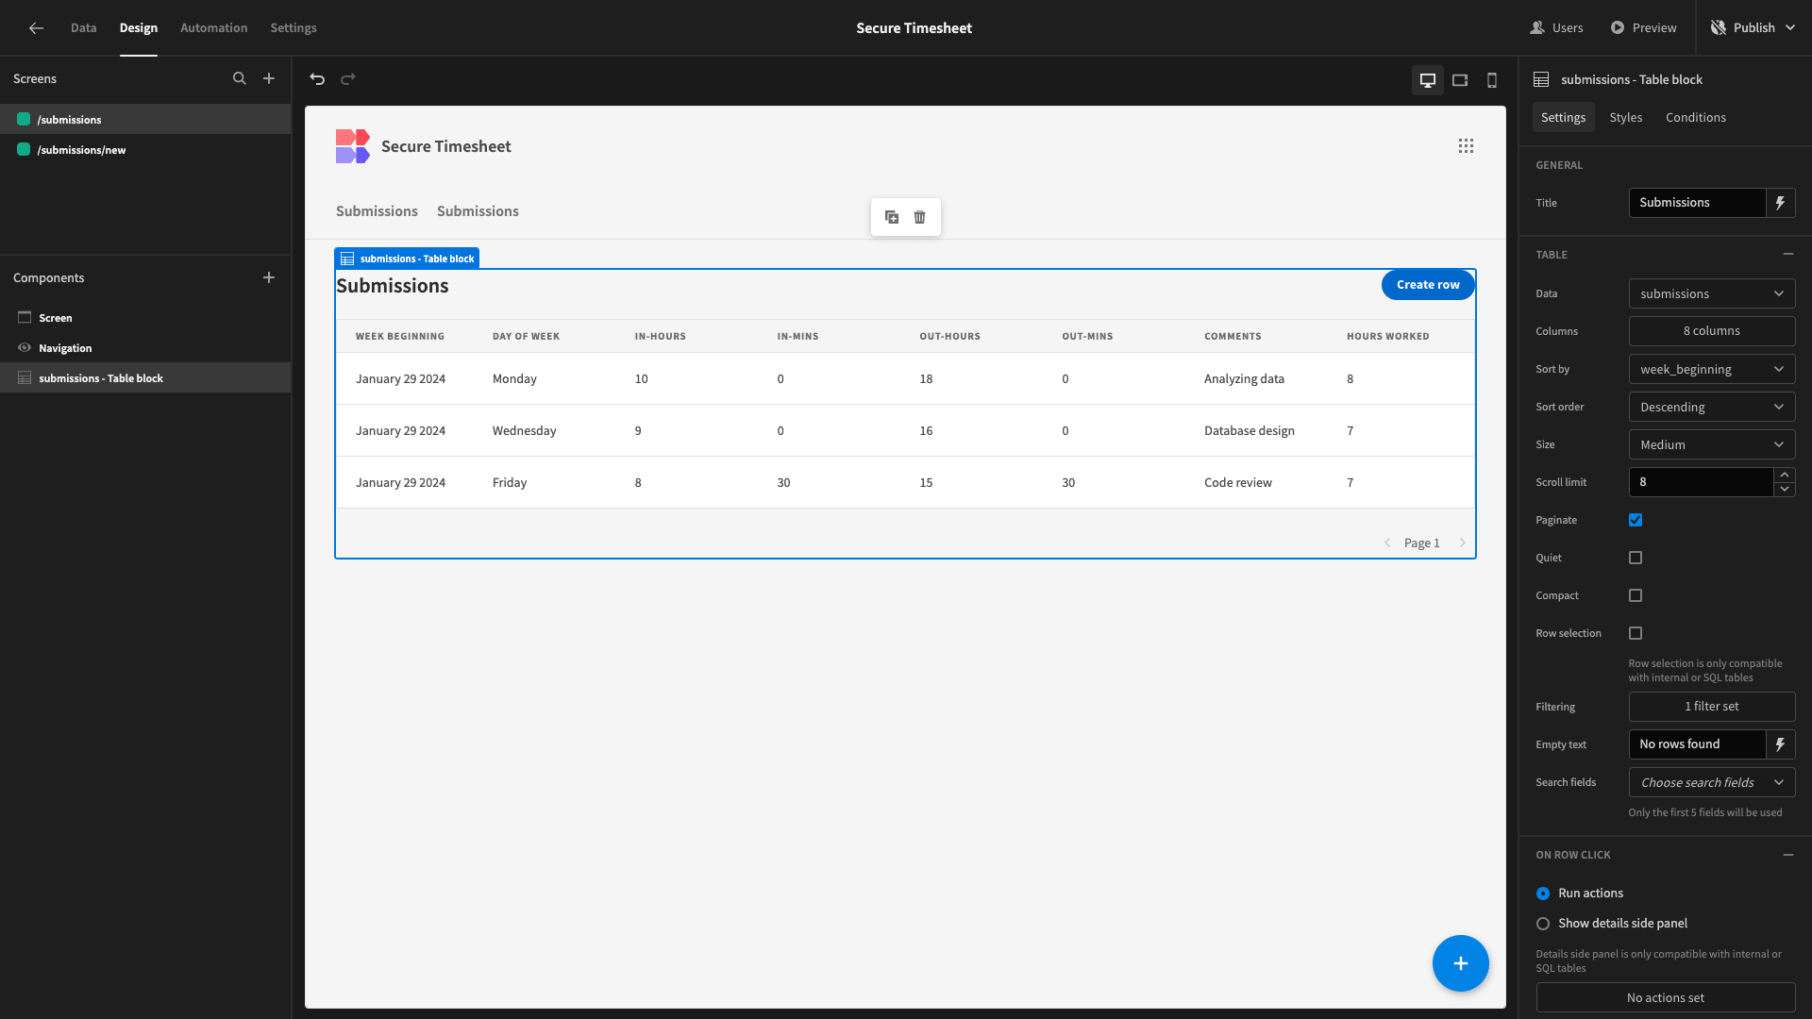
Task: Switch to desktop preview icon
Action: click(1428, 80)
